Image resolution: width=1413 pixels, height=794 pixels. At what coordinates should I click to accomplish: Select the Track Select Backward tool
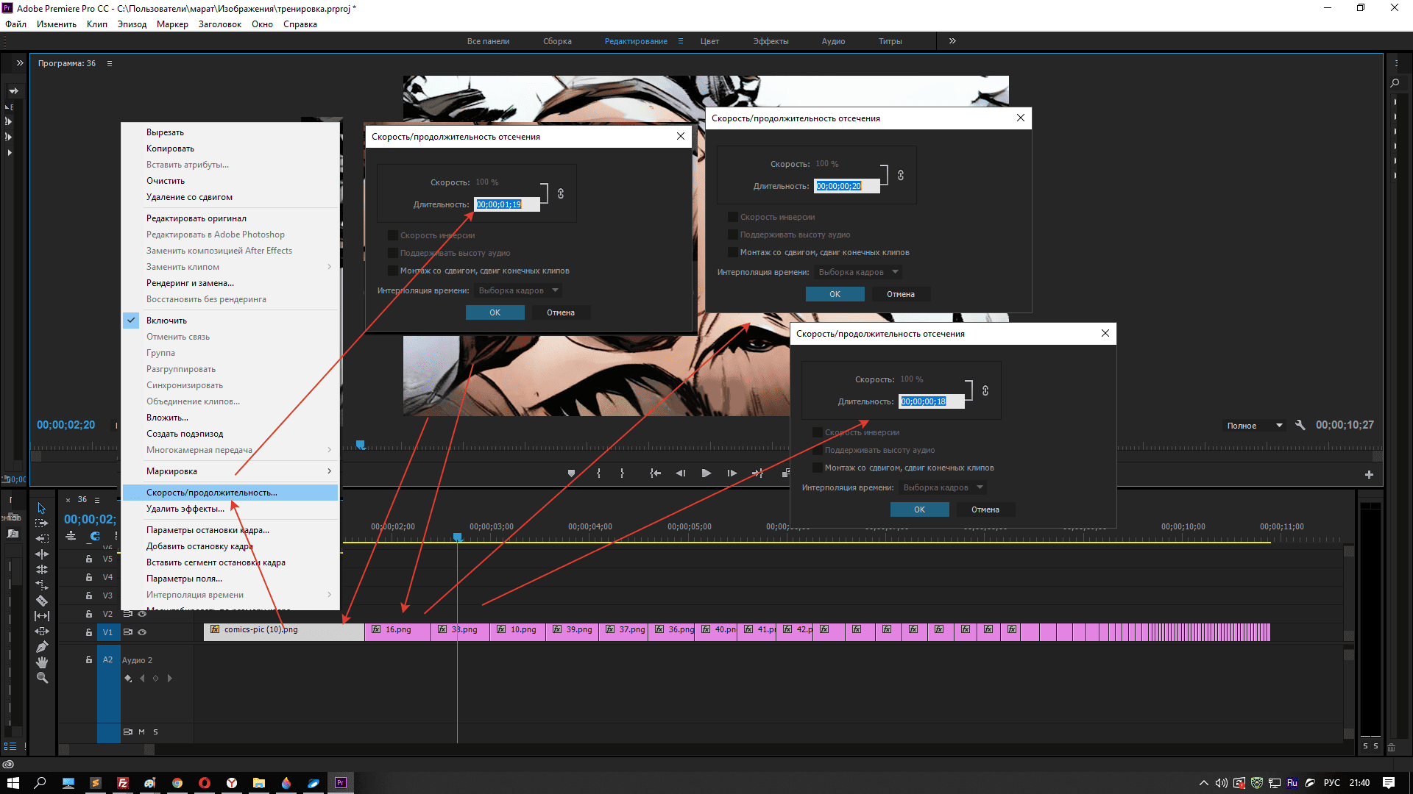[42, 539]
